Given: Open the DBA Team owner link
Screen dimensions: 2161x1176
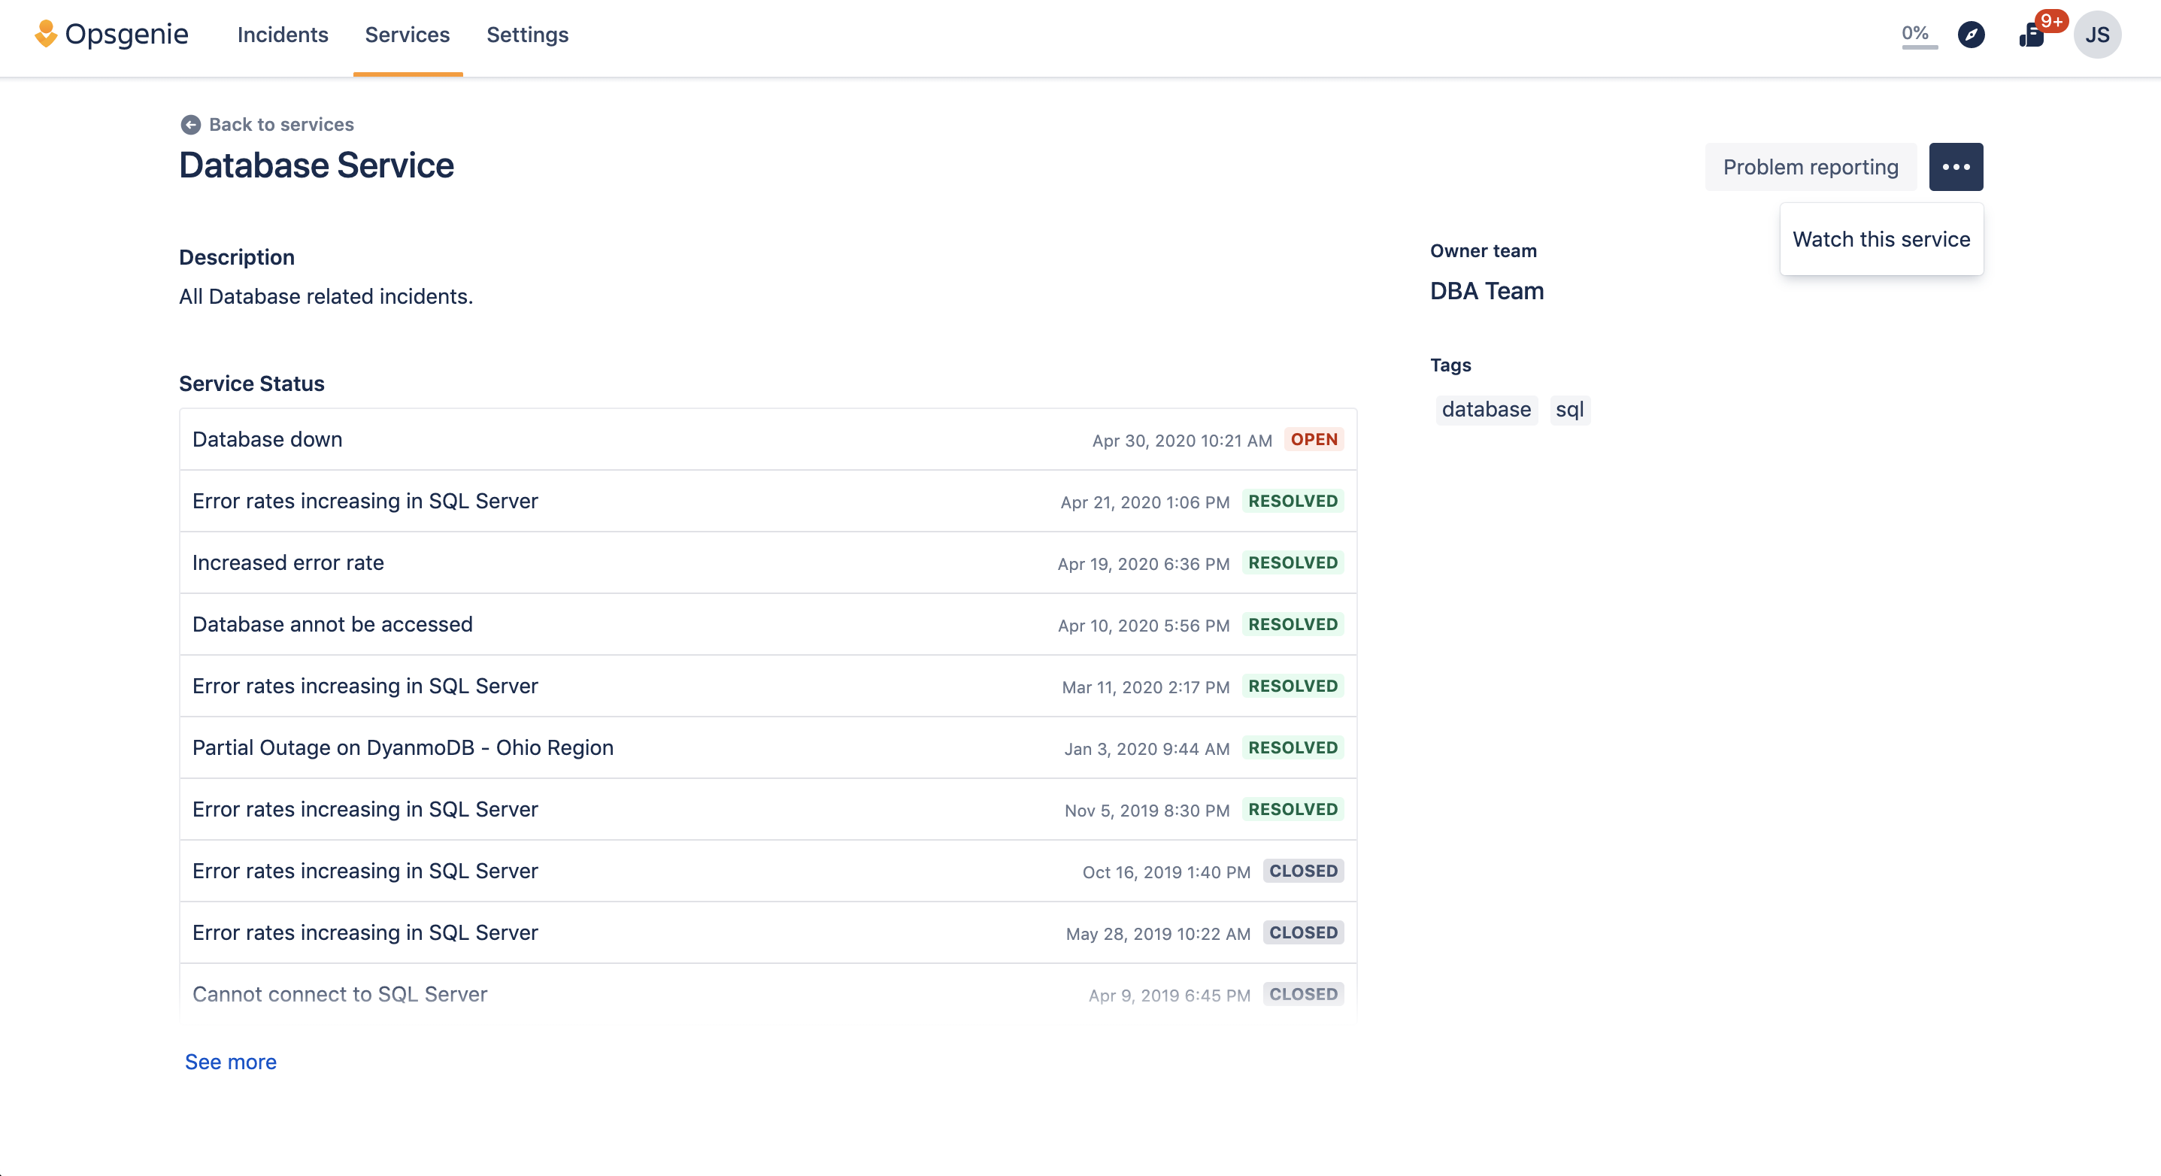Looking at the screenshot, I should point(1487,290).
